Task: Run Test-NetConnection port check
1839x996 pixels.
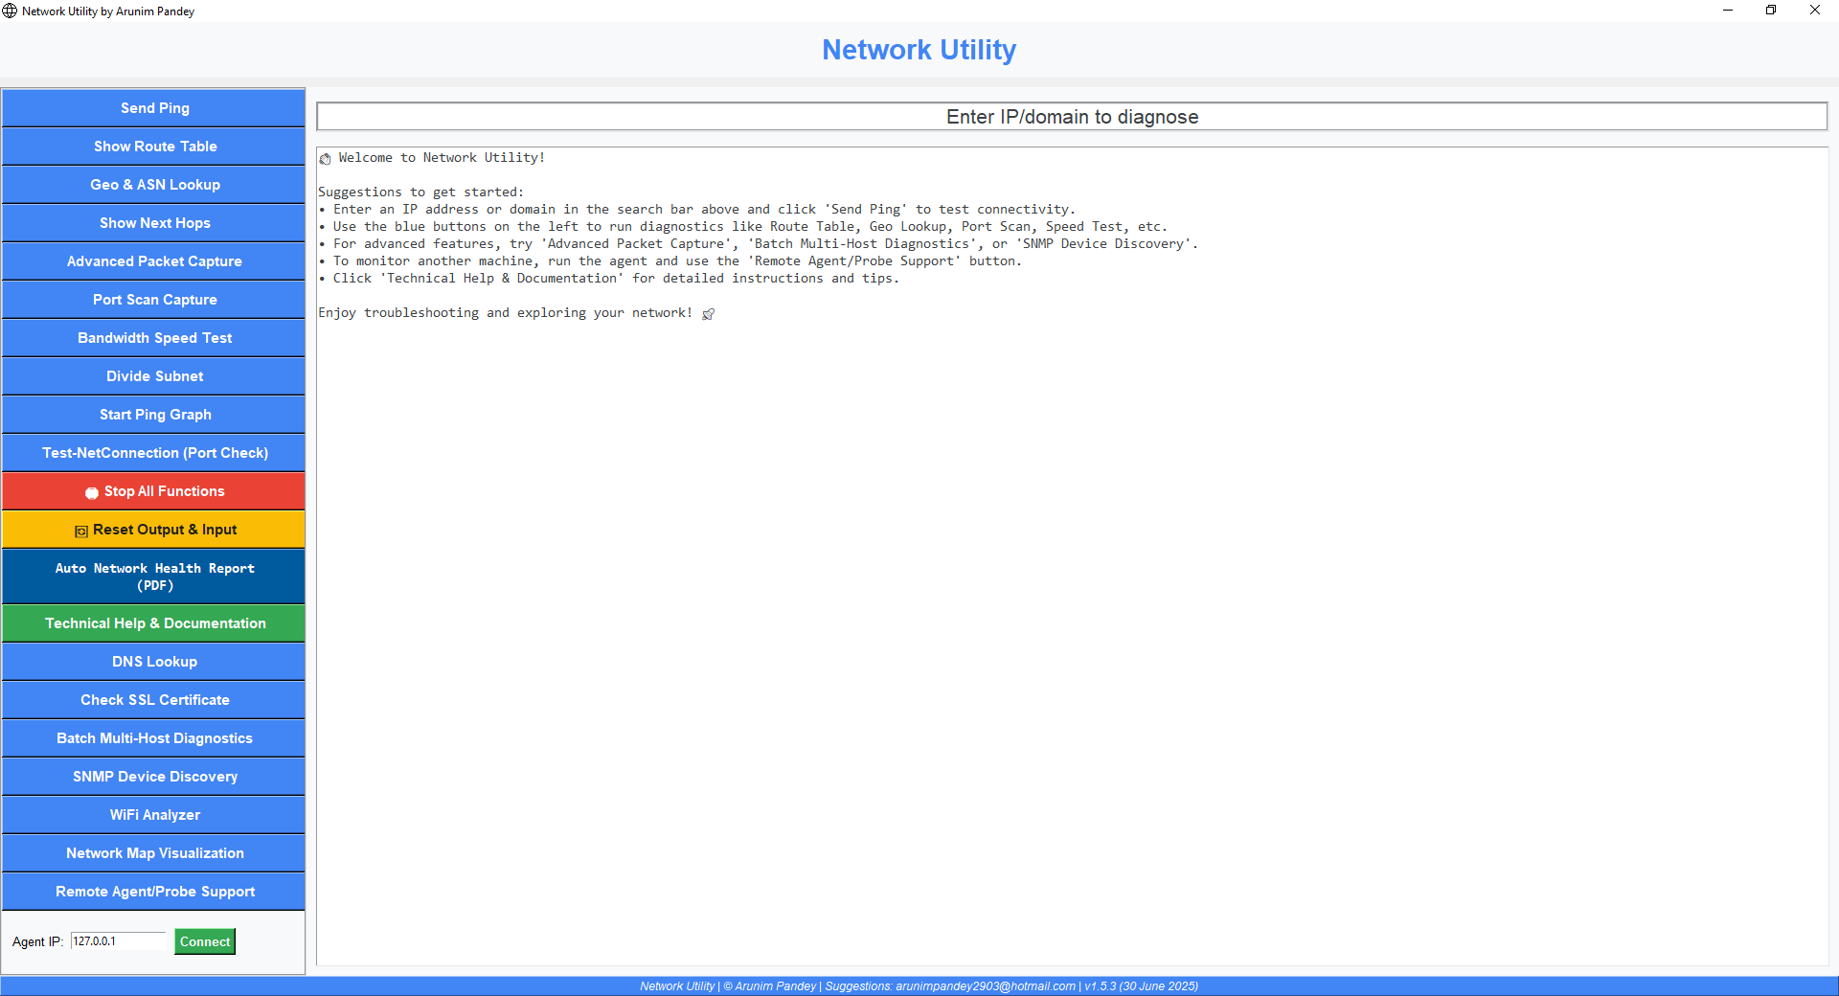Action: tap(153, 452)
